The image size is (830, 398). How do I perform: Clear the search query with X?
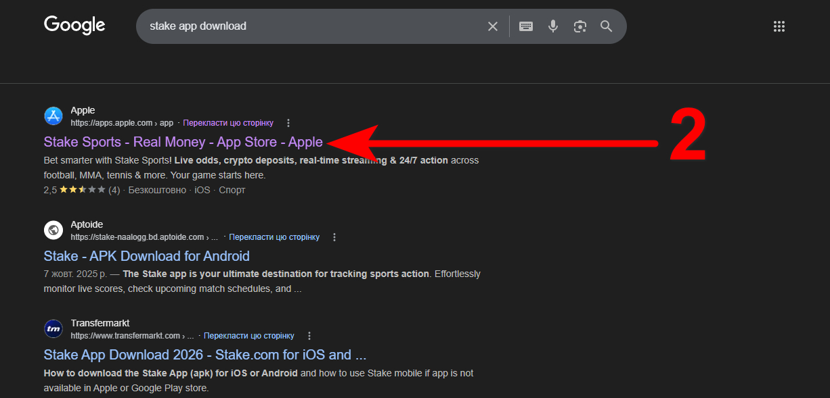point(493,26)
